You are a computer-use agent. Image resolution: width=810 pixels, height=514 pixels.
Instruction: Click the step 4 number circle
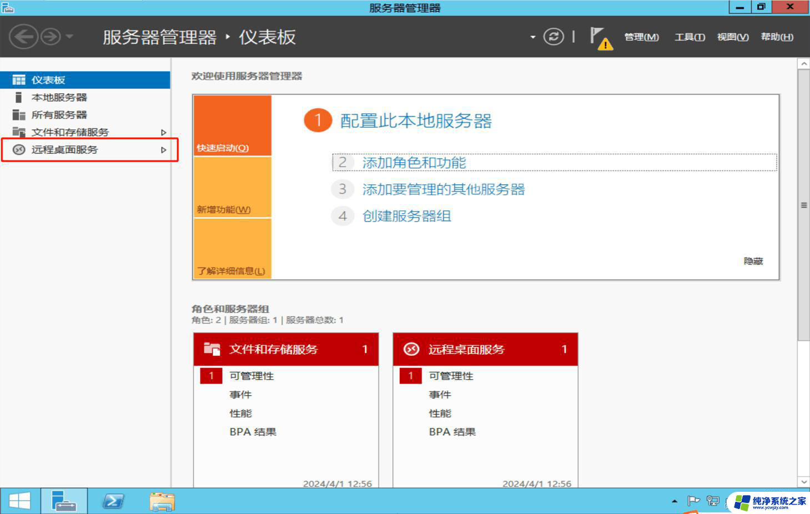[x=343, y=216]
